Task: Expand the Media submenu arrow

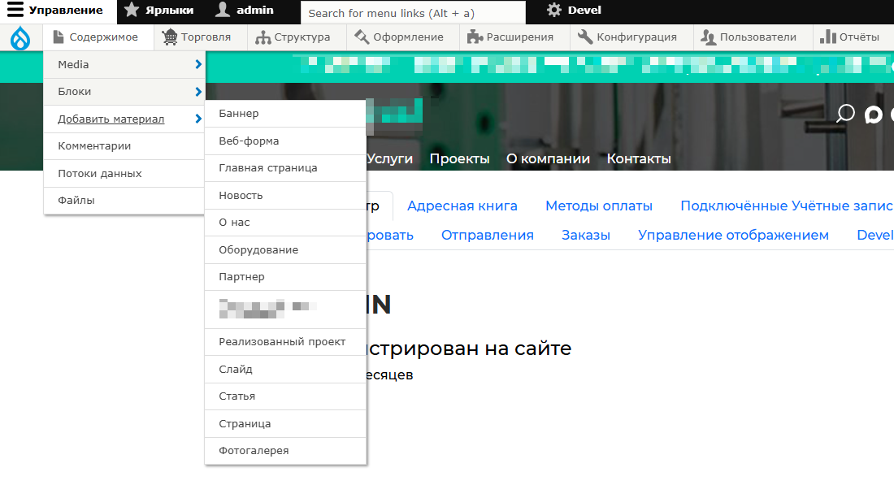Action: pos(197,64)
